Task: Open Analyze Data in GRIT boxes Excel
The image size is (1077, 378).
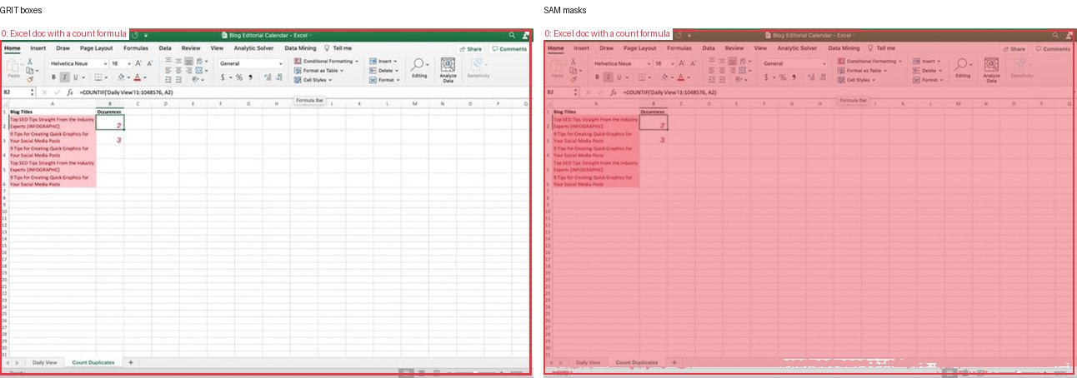Action: (x=448, y=70)
